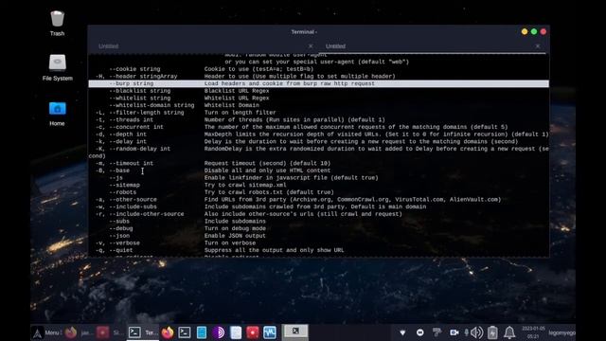
Task: Click the '--whitelist-domain string' option text
Action: pyautogui.click(x=151, y=105)
